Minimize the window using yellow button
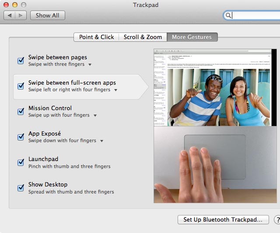Screen dimensions: 280x233 click(x=15, y=5)
